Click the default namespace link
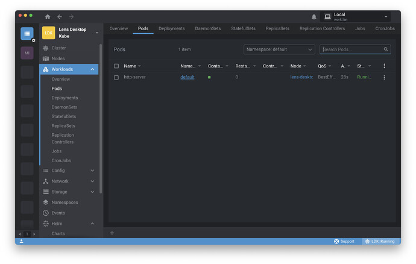 pyautogui.click(x=188, y=77)
